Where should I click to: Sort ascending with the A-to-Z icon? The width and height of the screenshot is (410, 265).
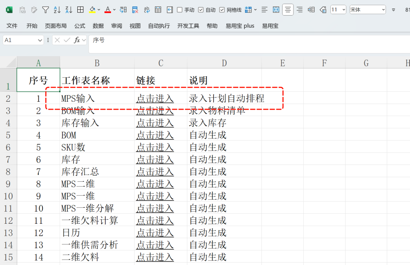(x=57, y=10)
